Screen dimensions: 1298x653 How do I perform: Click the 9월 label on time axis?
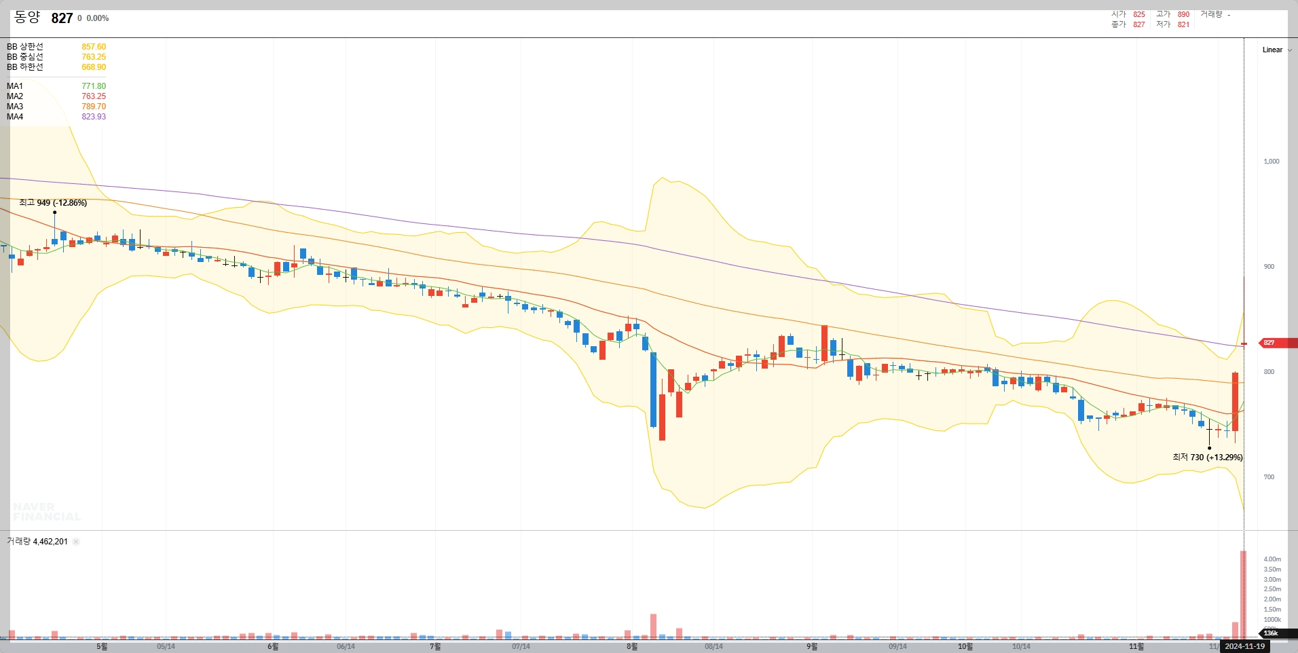click(812, 646)
